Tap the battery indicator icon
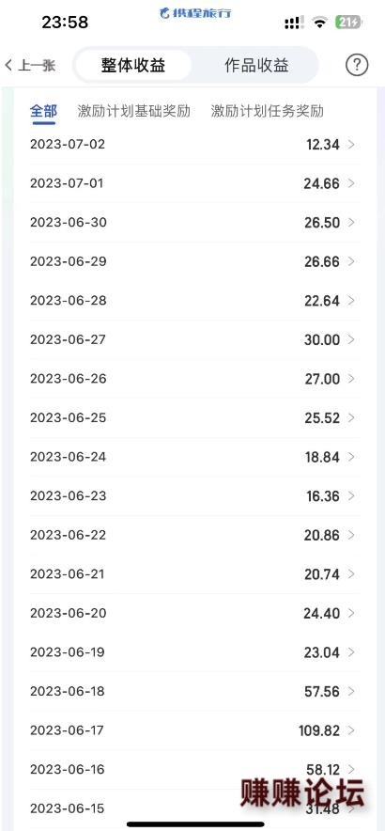The width and height of the screenshot is (385, 831). point(348,23)
